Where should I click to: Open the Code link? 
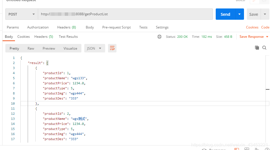click(x=265, y=27)
